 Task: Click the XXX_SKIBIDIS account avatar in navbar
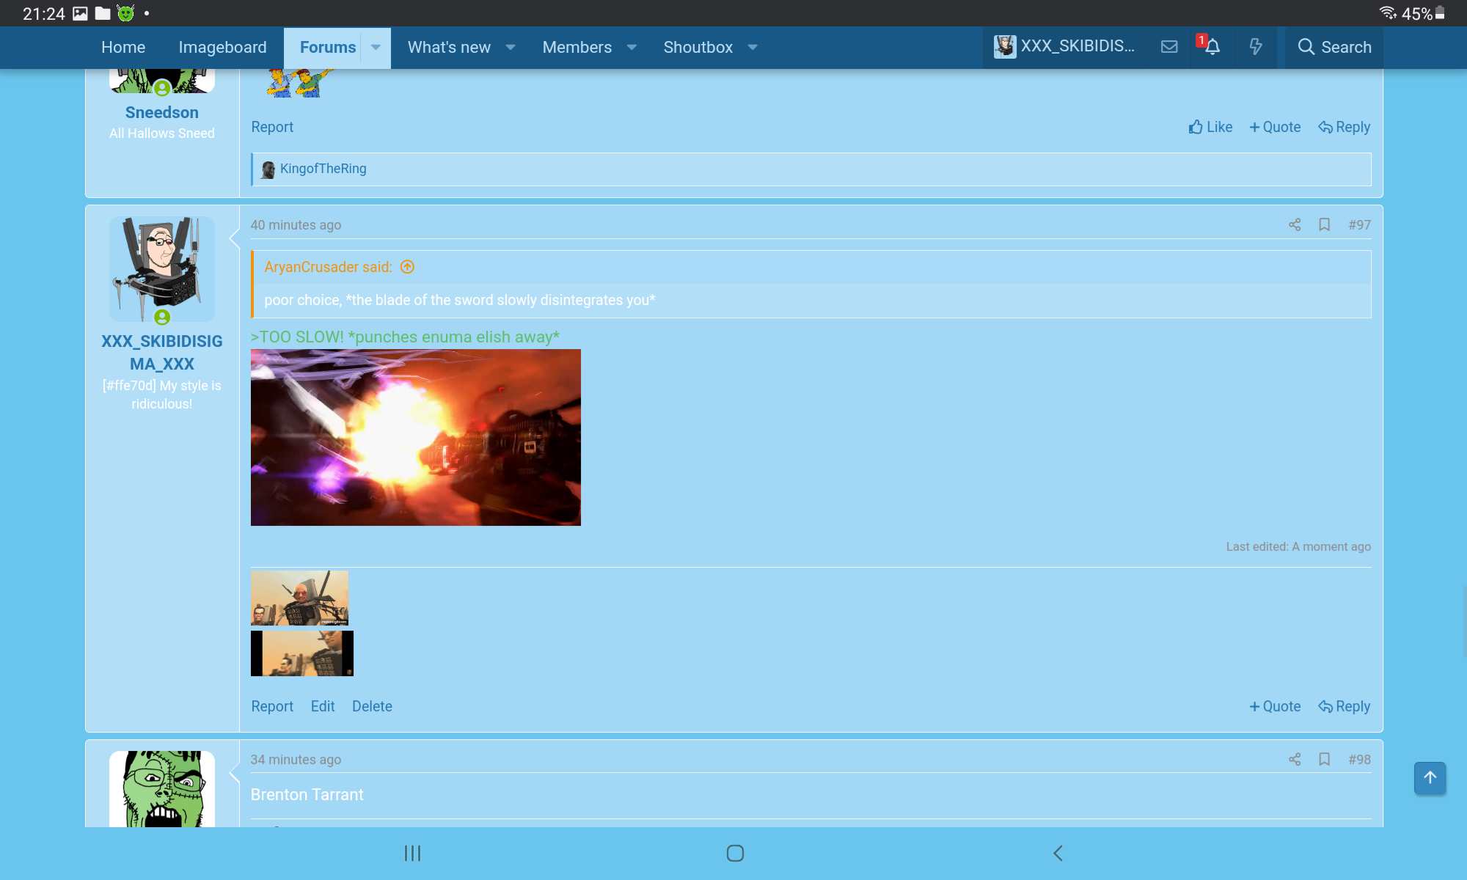1005,47
